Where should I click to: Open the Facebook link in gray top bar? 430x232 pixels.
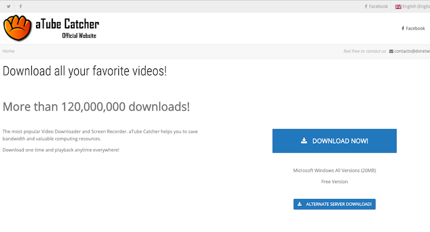[376, 6]
